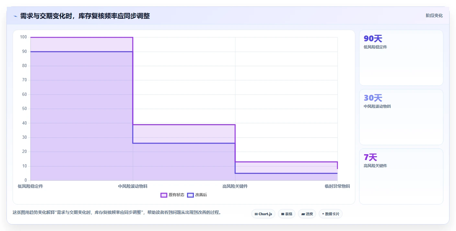The height and width of the screenshot is (231, 456).
Task: Click the 低风险稳定件 x-axis label
Action: coord(30,186)
